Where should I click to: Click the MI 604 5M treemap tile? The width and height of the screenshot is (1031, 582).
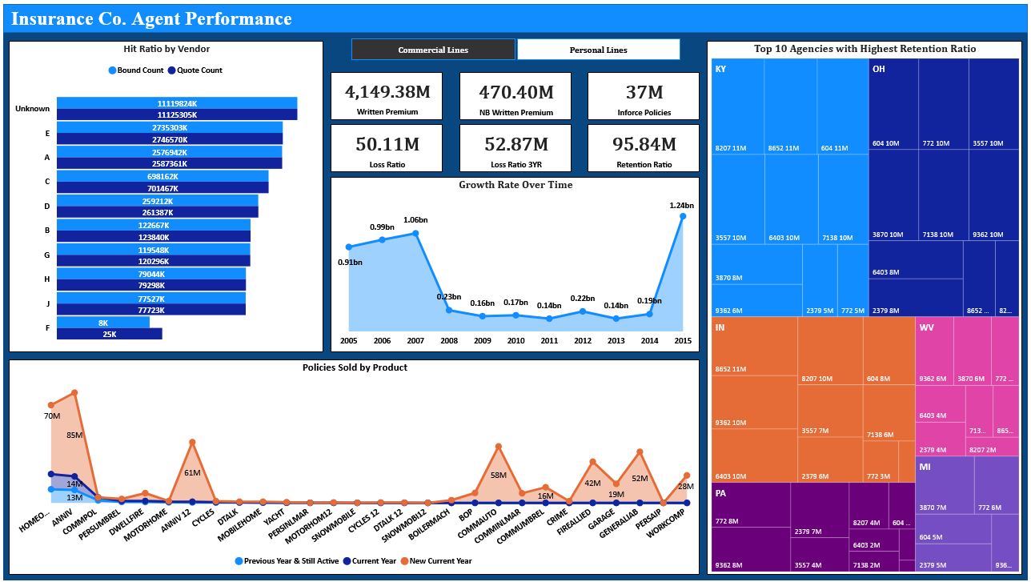point(953,528)
